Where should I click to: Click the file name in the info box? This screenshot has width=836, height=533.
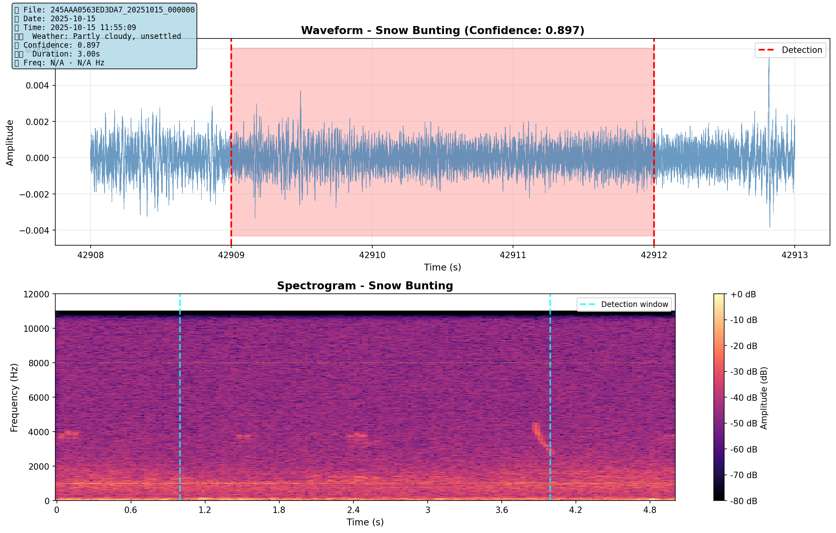(122, 10)
